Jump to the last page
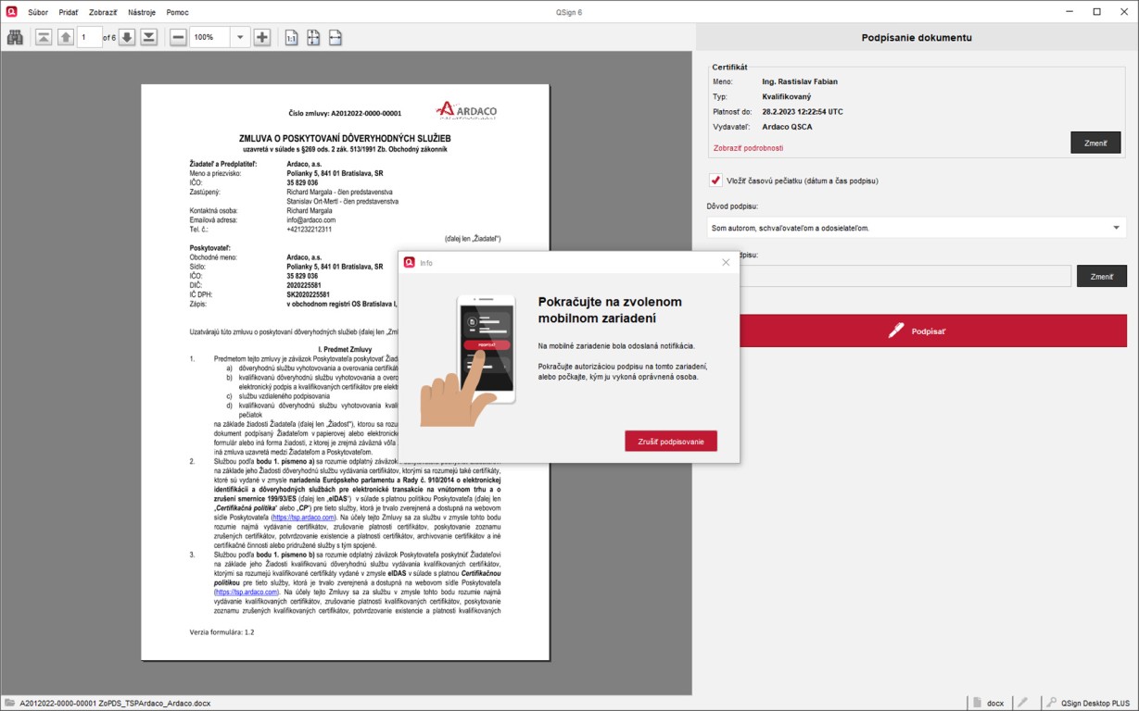1139x711 pixels. pyautogui.click(x=148, y=37)
